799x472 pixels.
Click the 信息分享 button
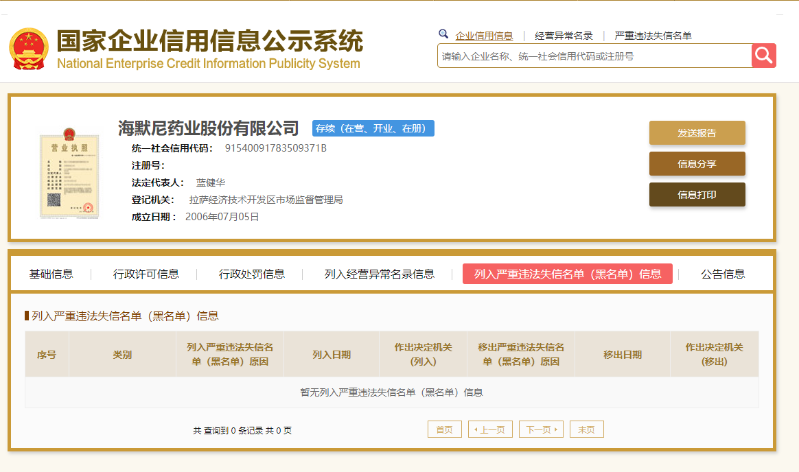(x=697, y=164)
